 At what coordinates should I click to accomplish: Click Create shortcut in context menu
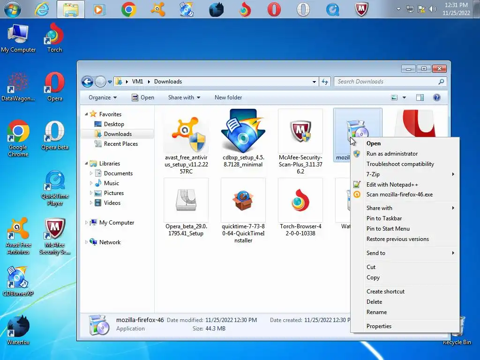click(405, 292)
